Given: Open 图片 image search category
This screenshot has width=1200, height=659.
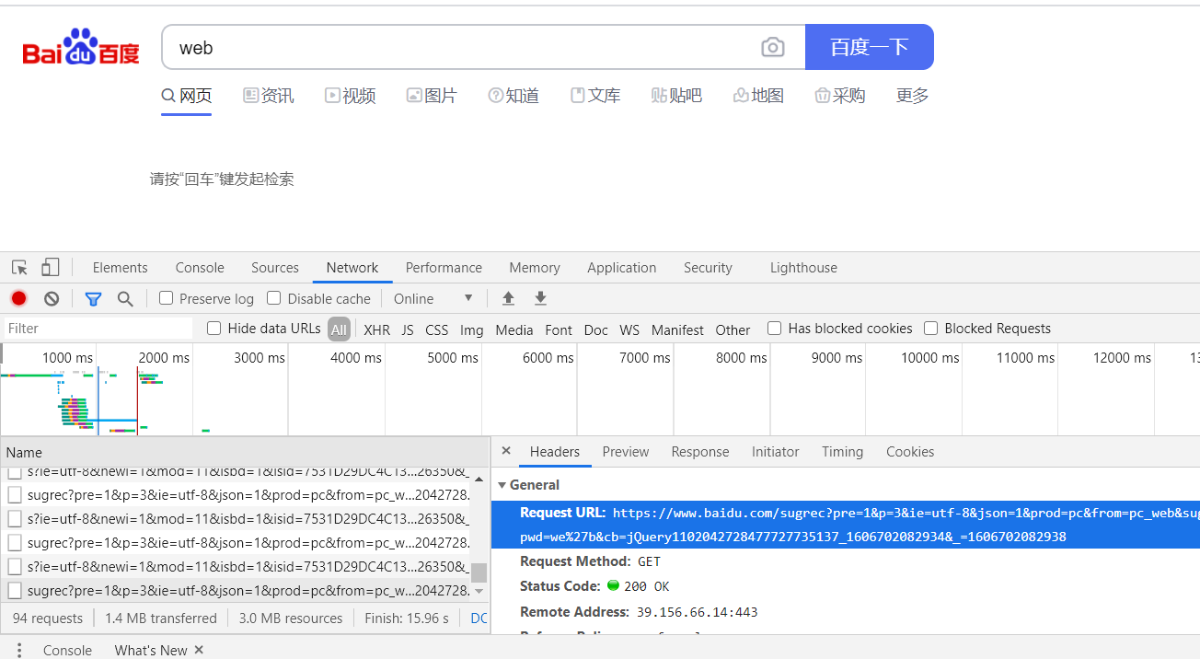Looking at the screenshot, I should point(432,96).
